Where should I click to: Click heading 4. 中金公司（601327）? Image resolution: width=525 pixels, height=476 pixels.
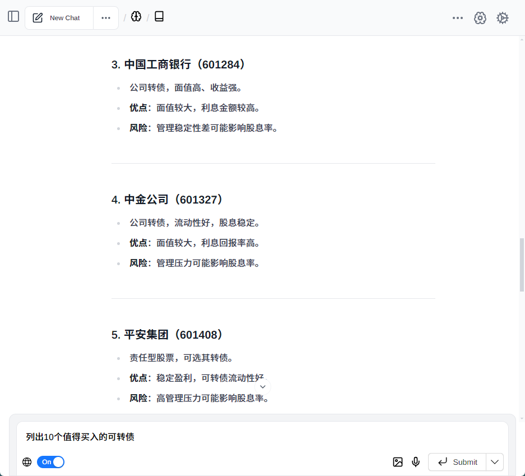(x=167, y=200)
